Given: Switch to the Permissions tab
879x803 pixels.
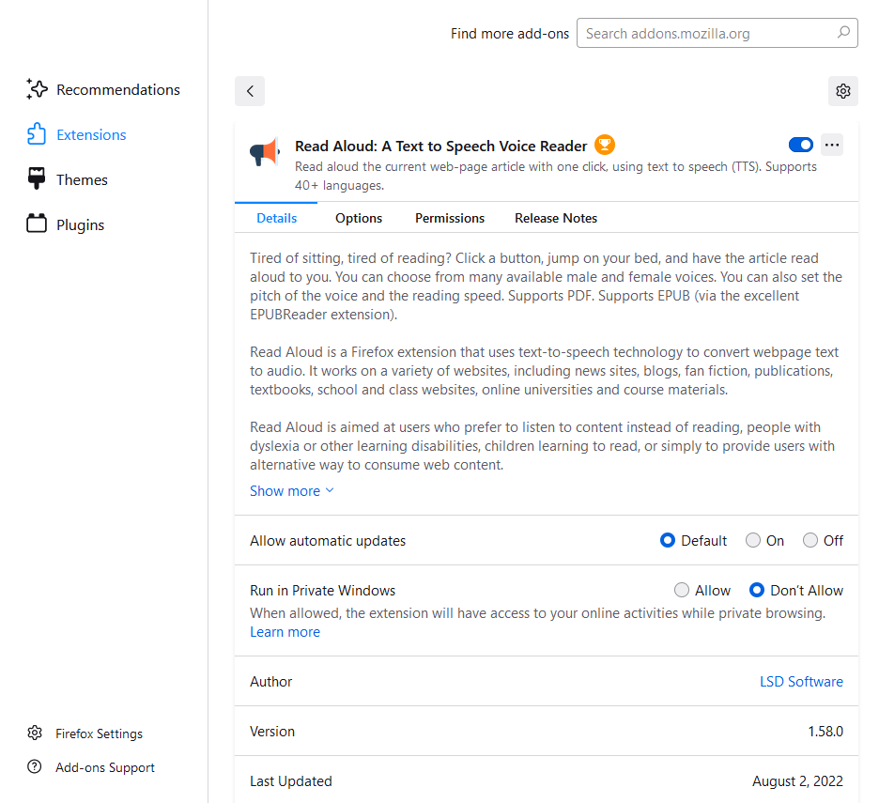Looking at the screenshot, I should coord(450,218).
